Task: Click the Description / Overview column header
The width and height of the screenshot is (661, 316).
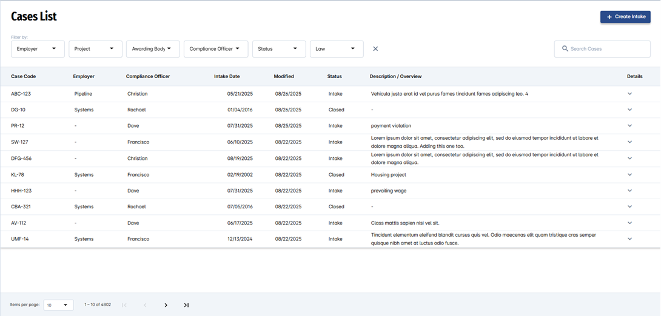Action: (x=396, y=77)
